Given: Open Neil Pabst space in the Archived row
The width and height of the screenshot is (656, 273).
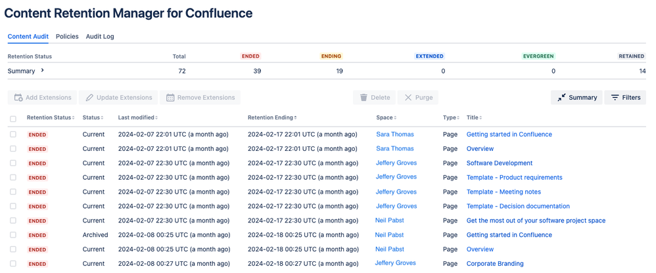Looking at the screenshot, I should click(390, 235).
